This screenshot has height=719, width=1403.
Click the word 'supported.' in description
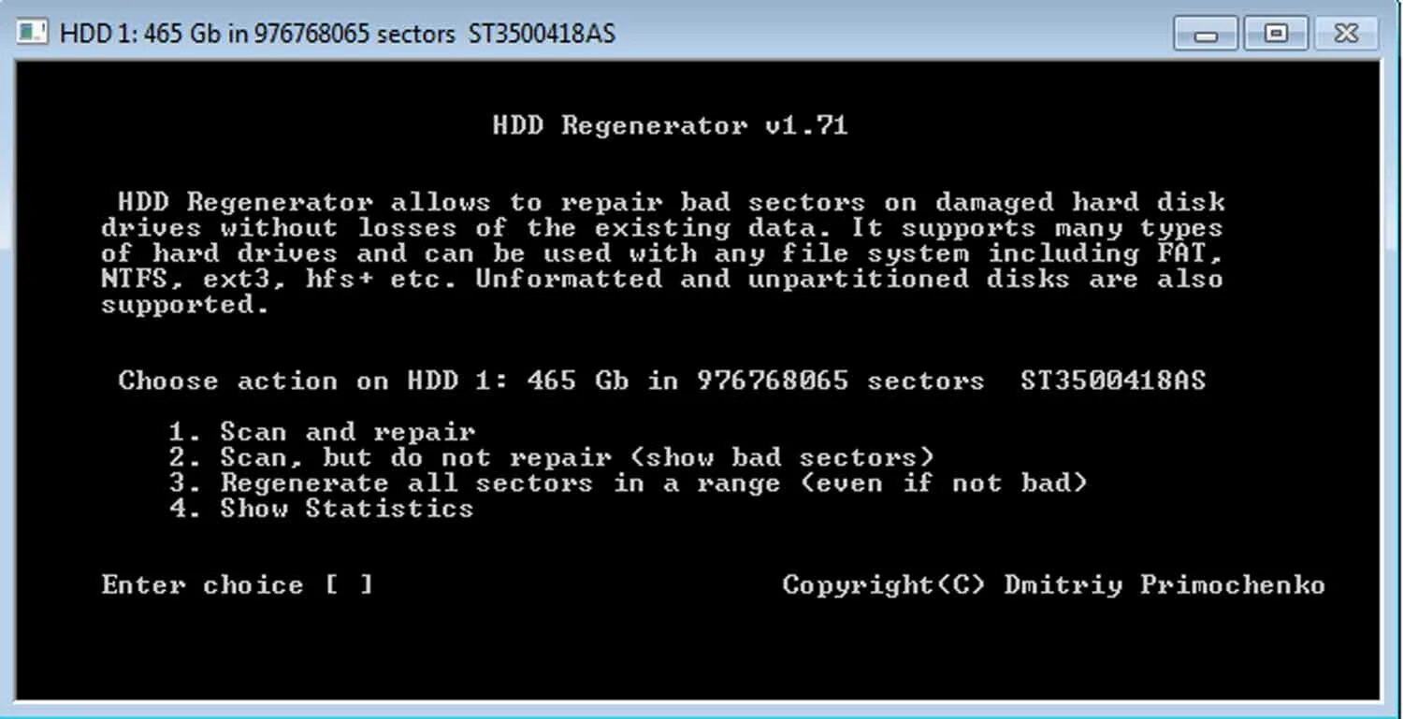coord(185,305)
